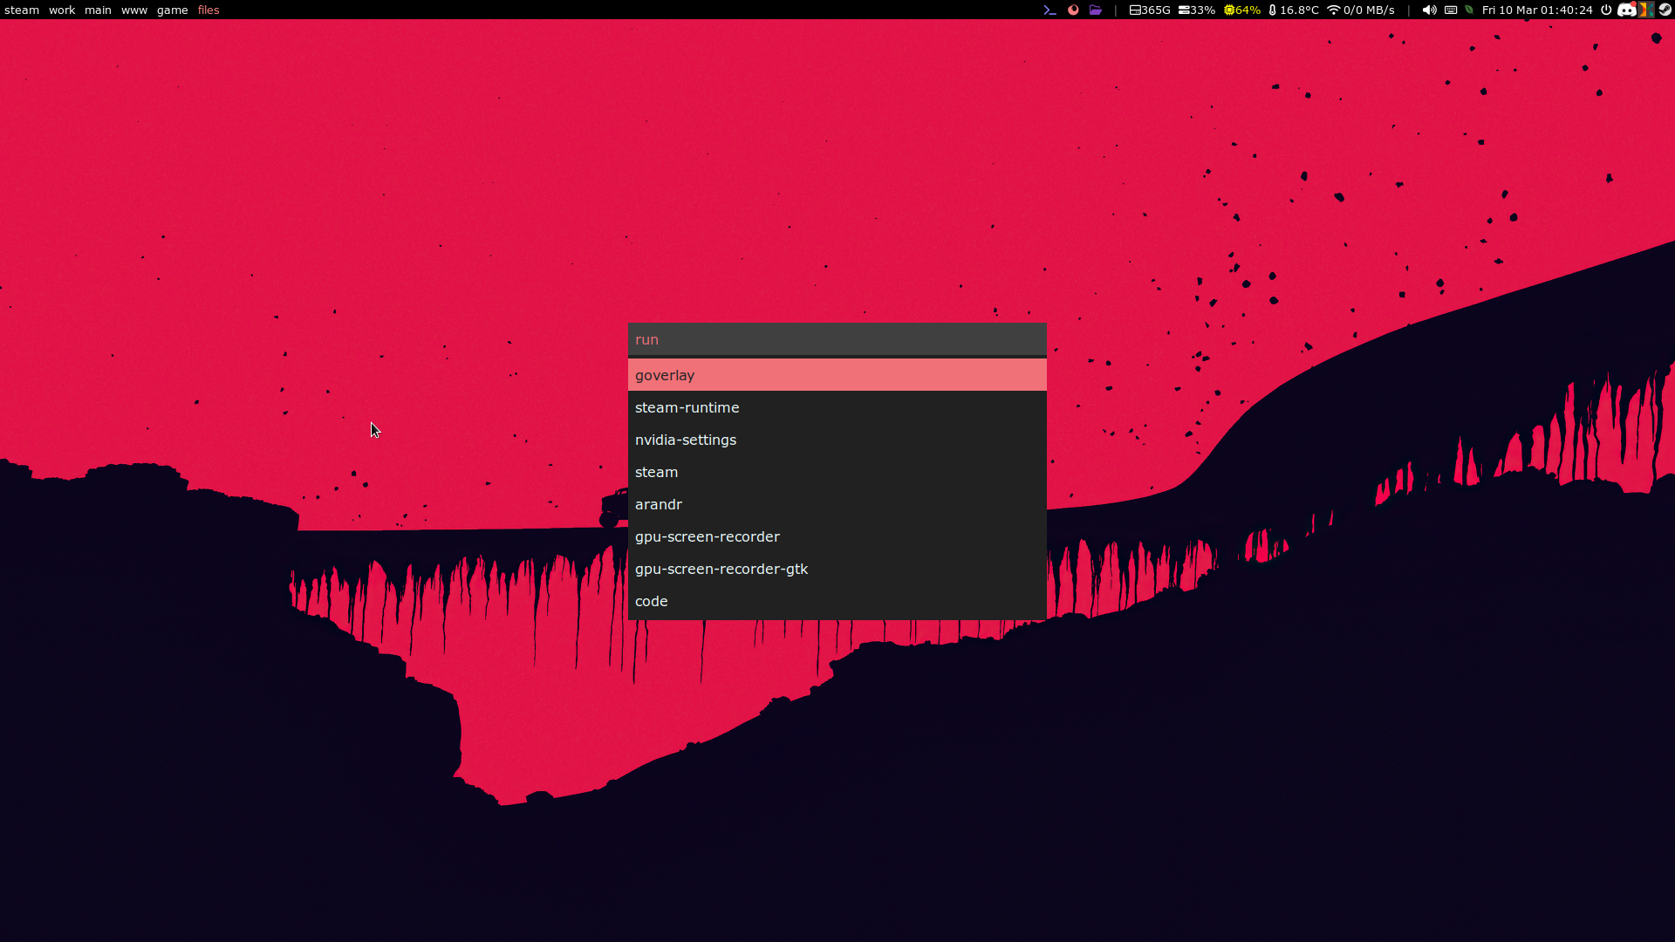Select code in the launcher list
Viewport: 1675px width, 942px height.
tap(837, 601)
